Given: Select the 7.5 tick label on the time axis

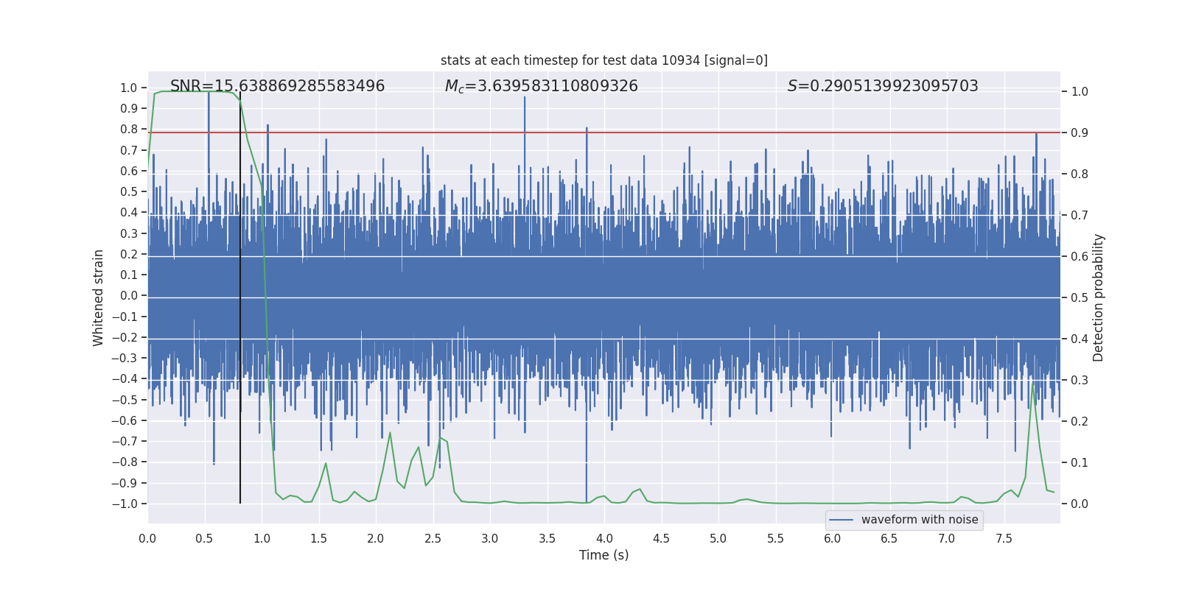Looking at the screenshot, I should tap(1004, 538).
